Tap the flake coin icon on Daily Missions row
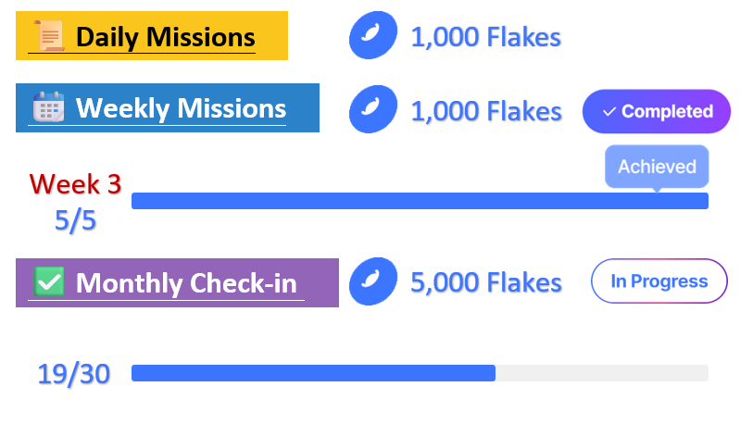 [x=373, y=37]
